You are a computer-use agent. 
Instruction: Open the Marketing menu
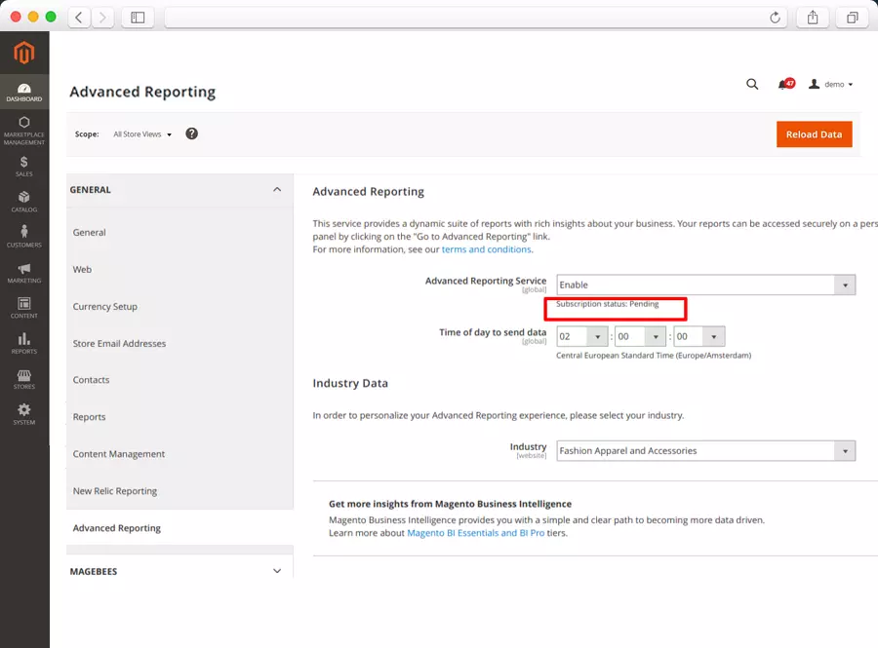point(24,273)
